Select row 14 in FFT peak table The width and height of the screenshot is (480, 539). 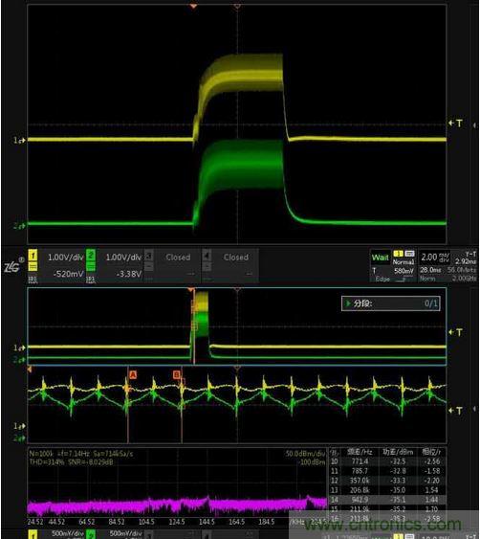coord(387,500)
